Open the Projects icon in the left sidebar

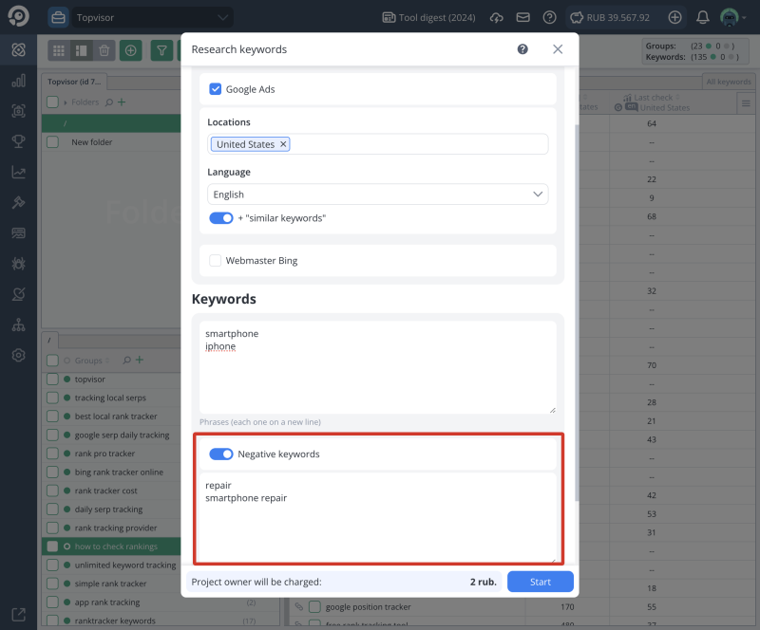[x=17, y=49]
